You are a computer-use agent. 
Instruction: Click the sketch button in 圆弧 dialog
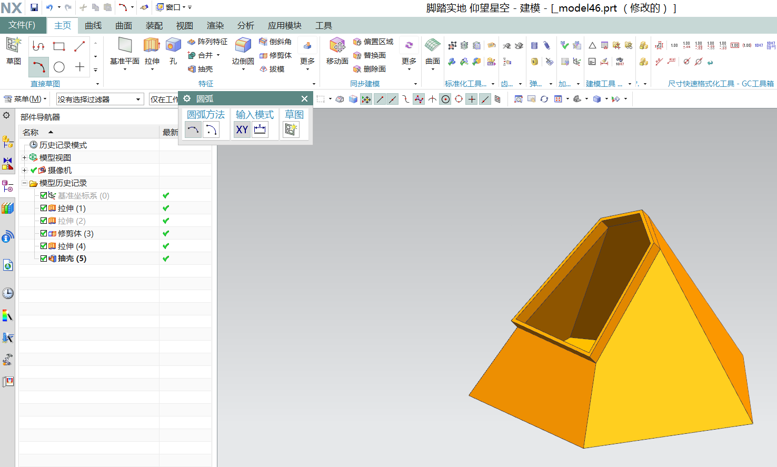click(x=291, y=130)
